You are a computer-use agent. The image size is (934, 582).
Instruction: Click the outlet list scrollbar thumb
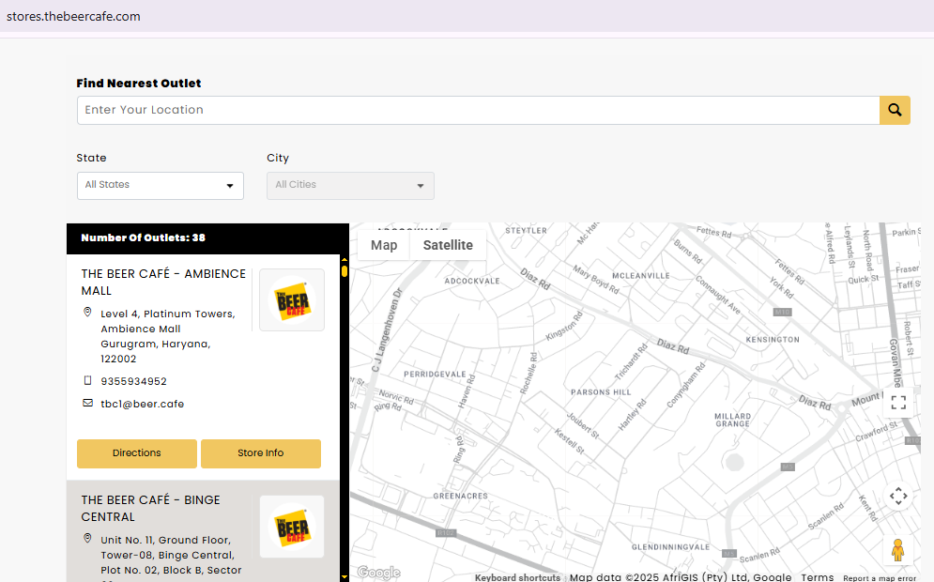[x=345, y=271]
